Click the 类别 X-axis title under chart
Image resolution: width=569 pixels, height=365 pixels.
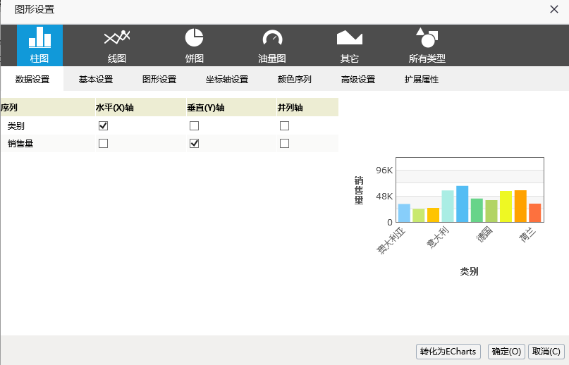[469, 271]
